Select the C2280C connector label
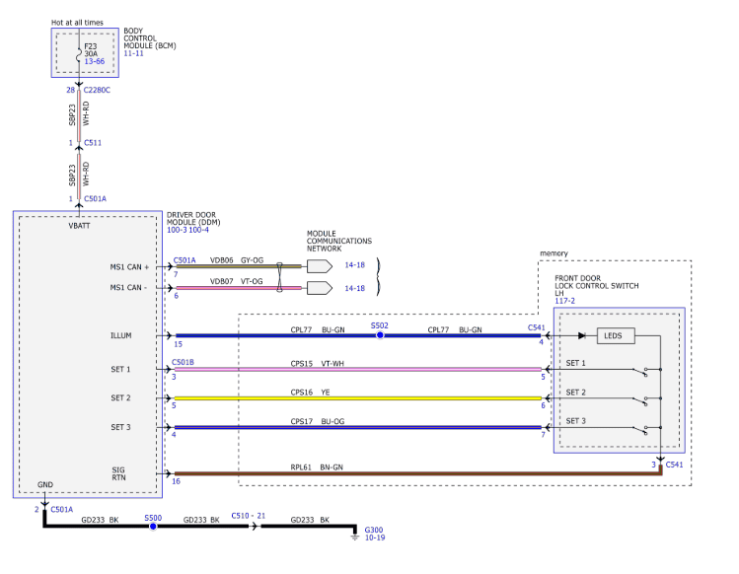The width and height of the screenshot is (739, 574). (100, 90)
